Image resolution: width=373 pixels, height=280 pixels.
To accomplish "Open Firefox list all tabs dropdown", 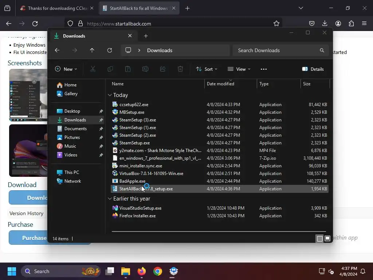I will point(301,8).
